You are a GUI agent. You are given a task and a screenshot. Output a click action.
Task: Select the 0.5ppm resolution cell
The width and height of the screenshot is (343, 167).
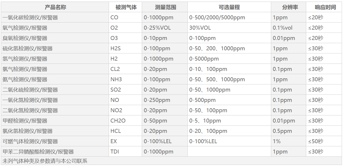point(282,131)
